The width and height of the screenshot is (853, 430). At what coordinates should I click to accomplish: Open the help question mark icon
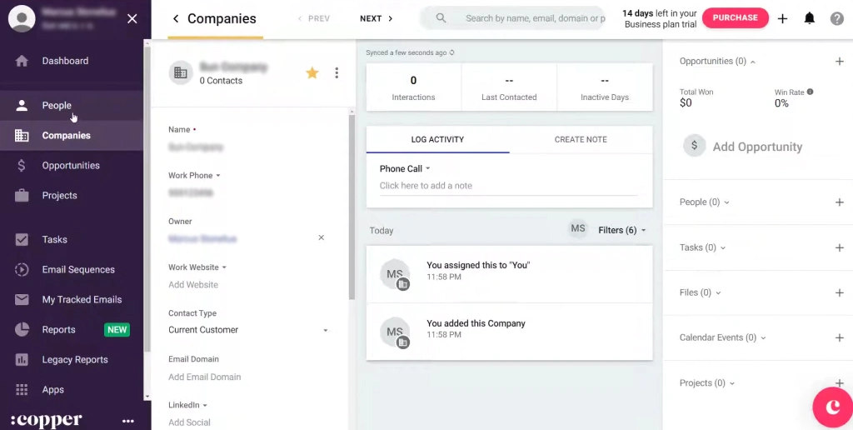pyautogui.click(x=836, y=18)
